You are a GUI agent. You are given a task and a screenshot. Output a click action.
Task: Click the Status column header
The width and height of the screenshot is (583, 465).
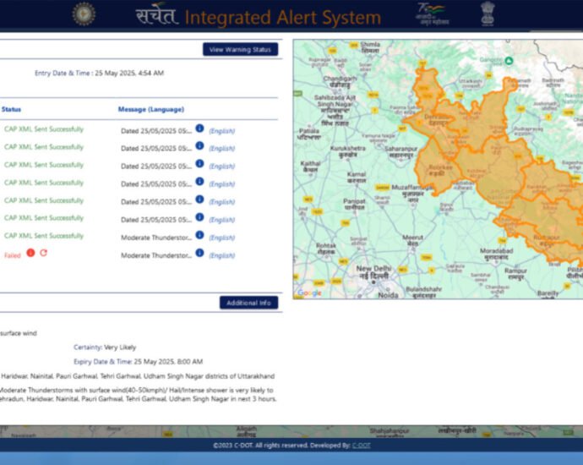pos(12,109)
